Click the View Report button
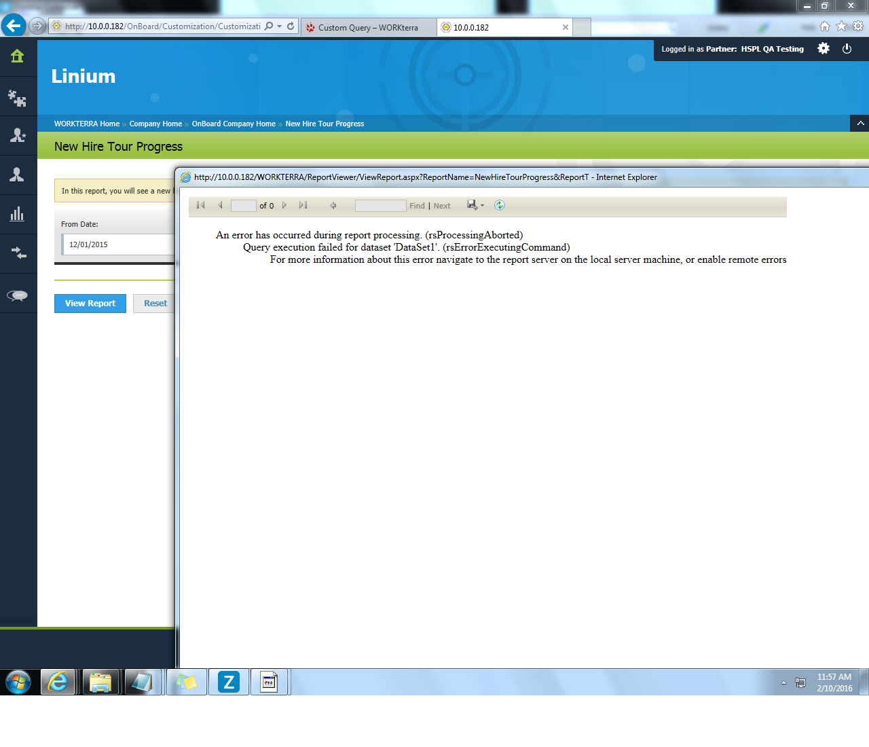 (x=90, y=304)
